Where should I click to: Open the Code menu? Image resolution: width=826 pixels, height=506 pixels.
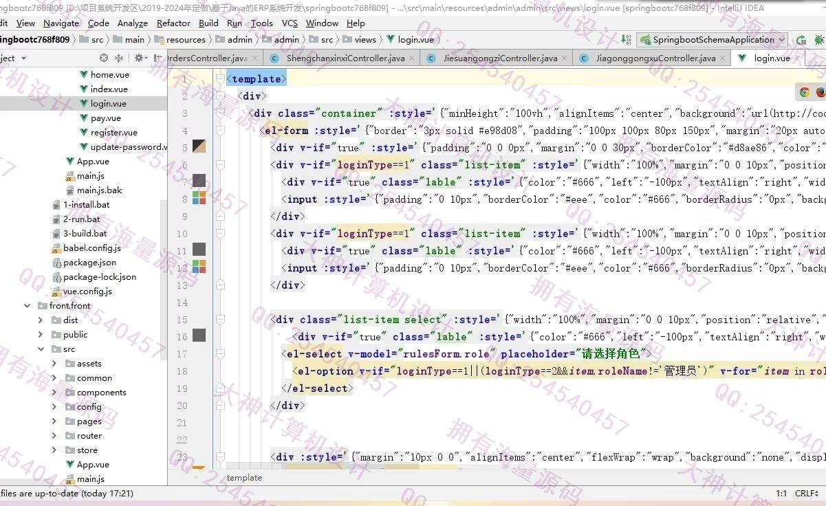point(98,23)
